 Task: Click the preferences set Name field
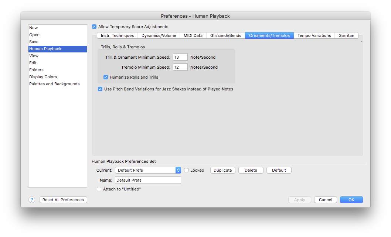click(x=148, y=180)
